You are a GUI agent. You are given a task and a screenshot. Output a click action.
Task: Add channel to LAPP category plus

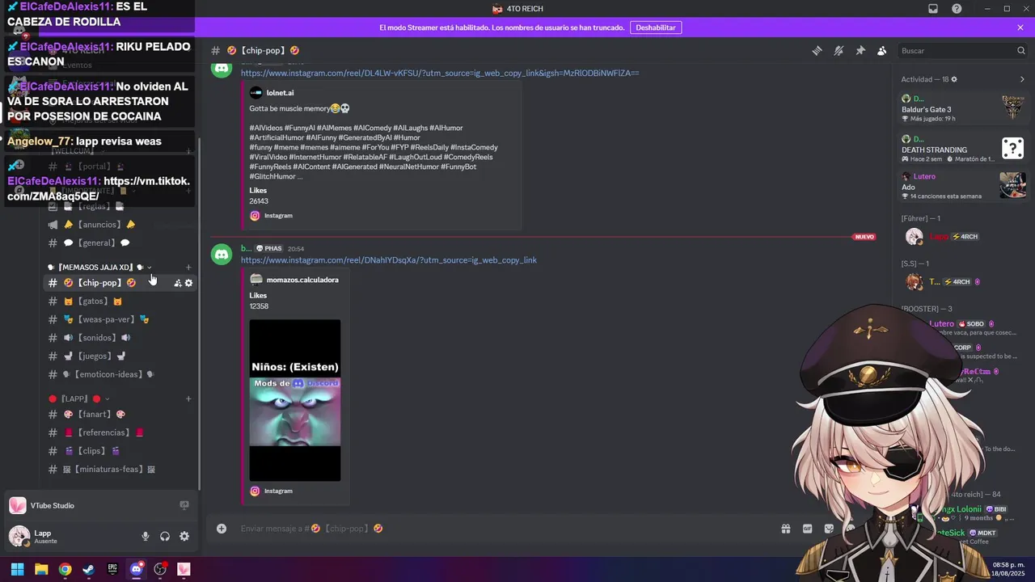[x=188, y=399]
